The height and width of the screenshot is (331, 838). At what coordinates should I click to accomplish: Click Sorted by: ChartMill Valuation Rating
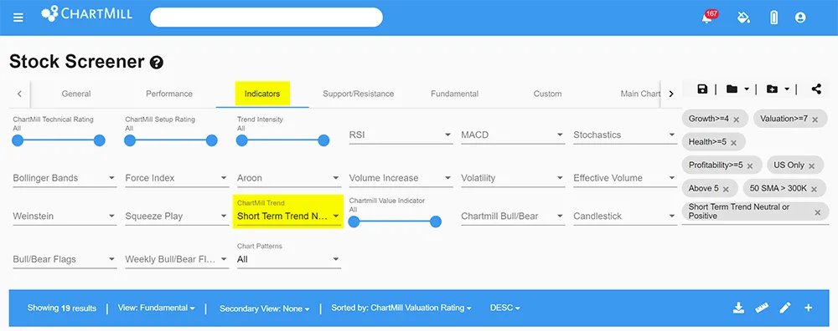tap(401, 308)
